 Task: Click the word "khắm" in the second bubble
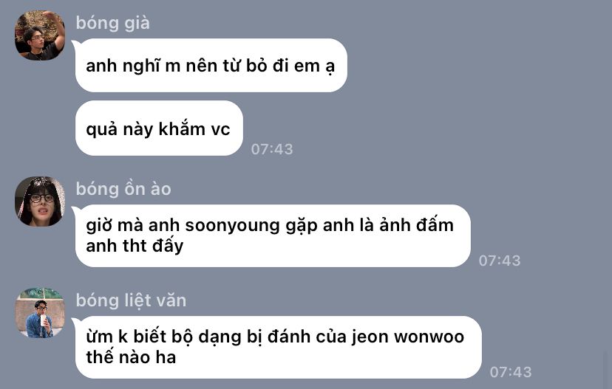(x=182, y=129)
